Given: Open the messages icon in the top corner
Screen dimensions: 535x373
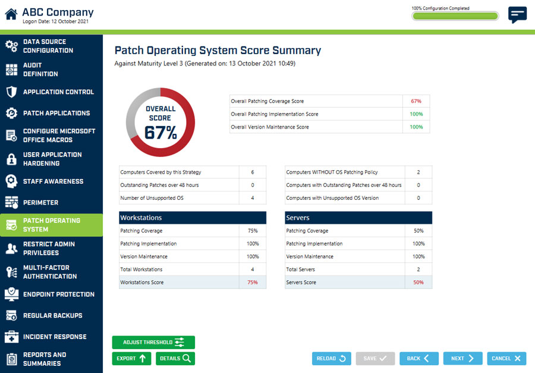Looking at the screenshot, I should (x=517, y=14).
